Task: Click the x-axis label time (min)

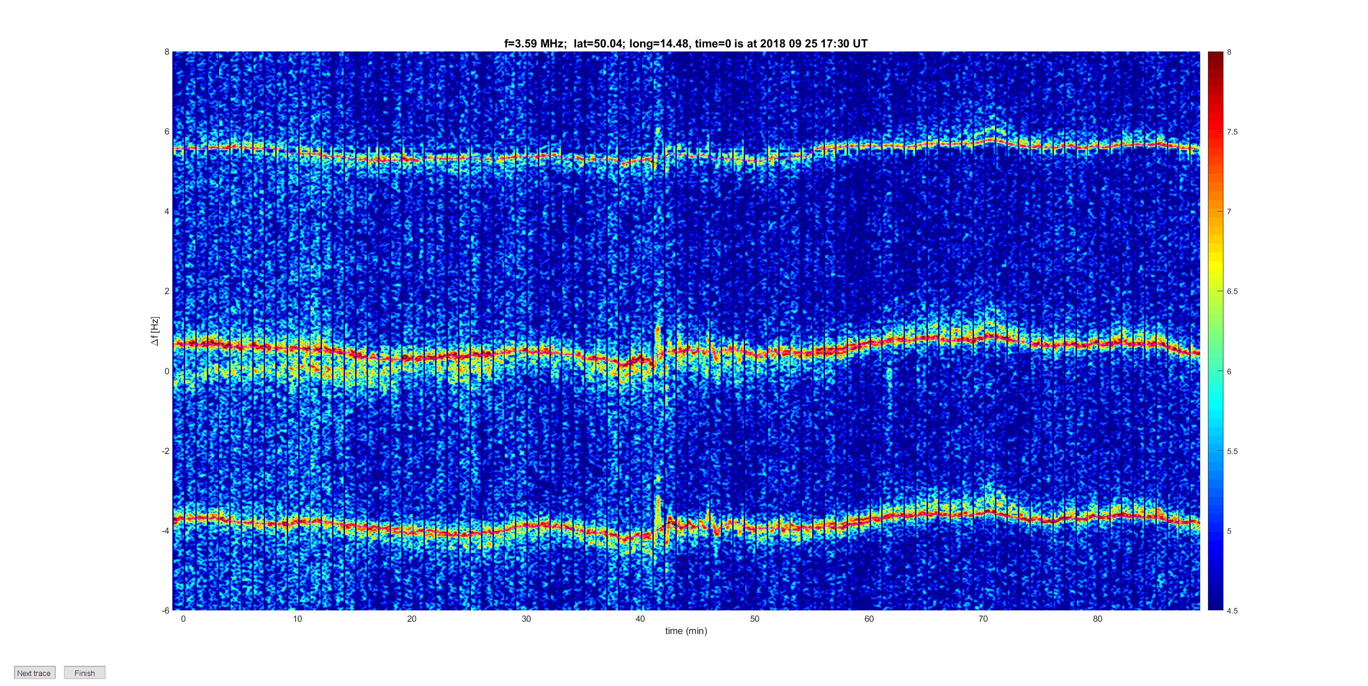Action: pos(686,631)
